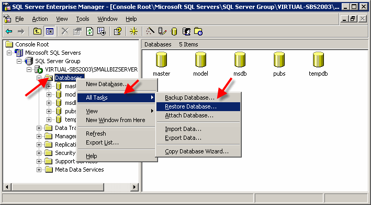Select the model database icon in right pane
Image resolution: width=371 pixels, height=205 pixels.
click(x=200, y=60)
